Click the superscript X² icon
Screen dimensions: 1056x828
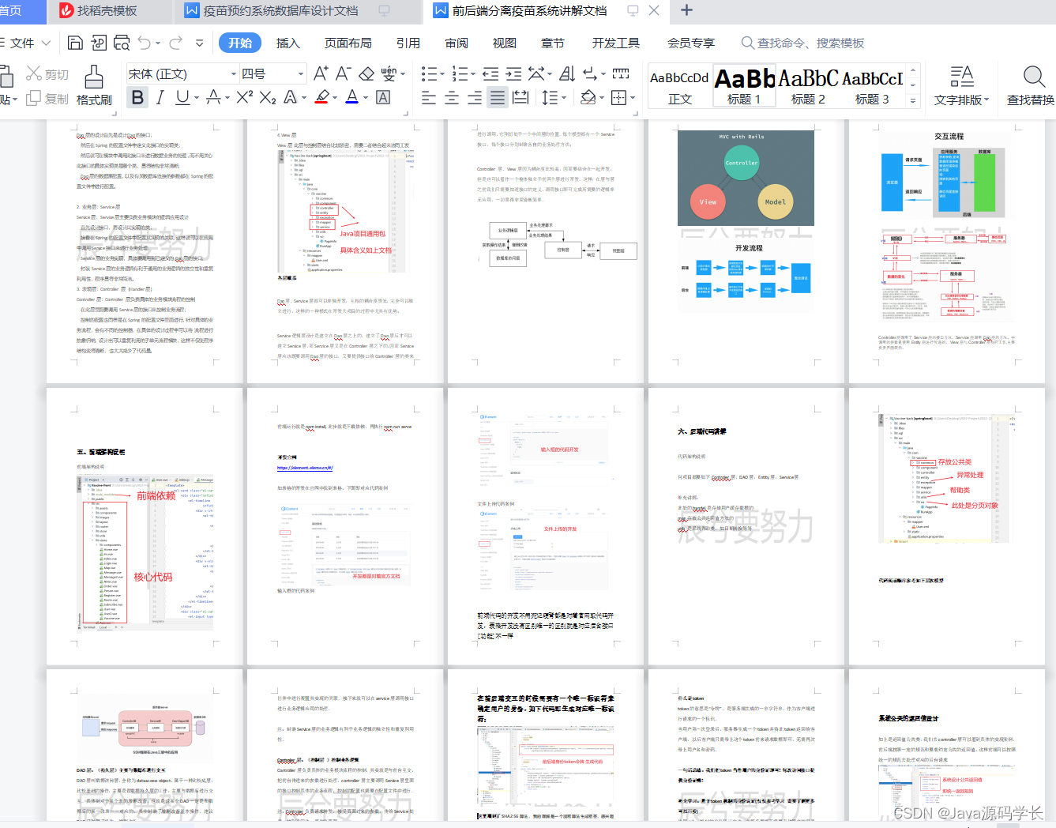(x=245, y=97)
